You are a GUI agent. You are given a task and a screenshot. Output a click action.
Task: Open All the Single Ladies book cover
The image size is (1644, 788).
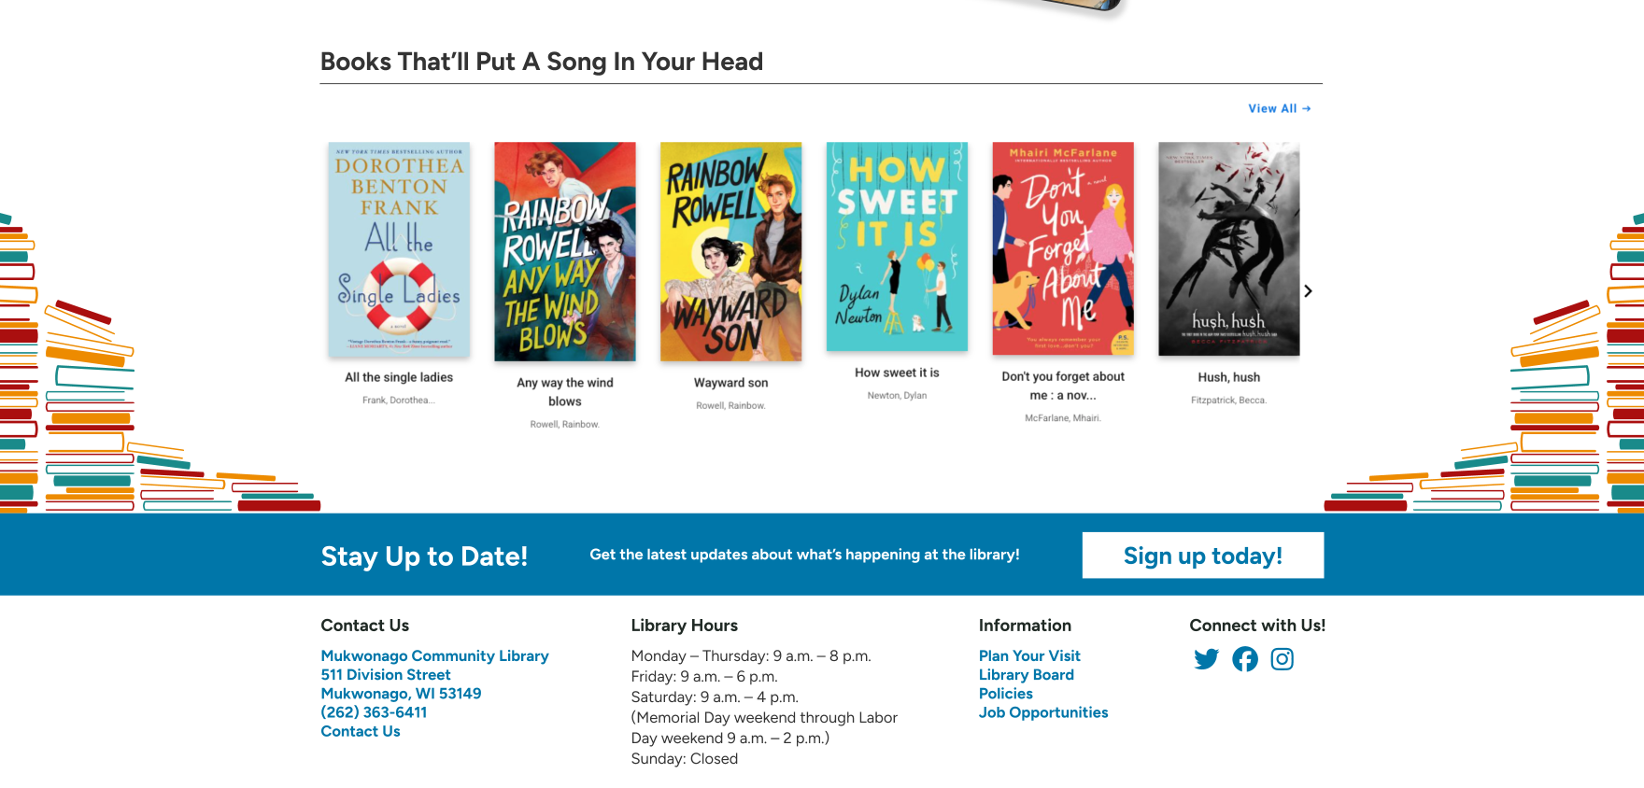(399, 249)
